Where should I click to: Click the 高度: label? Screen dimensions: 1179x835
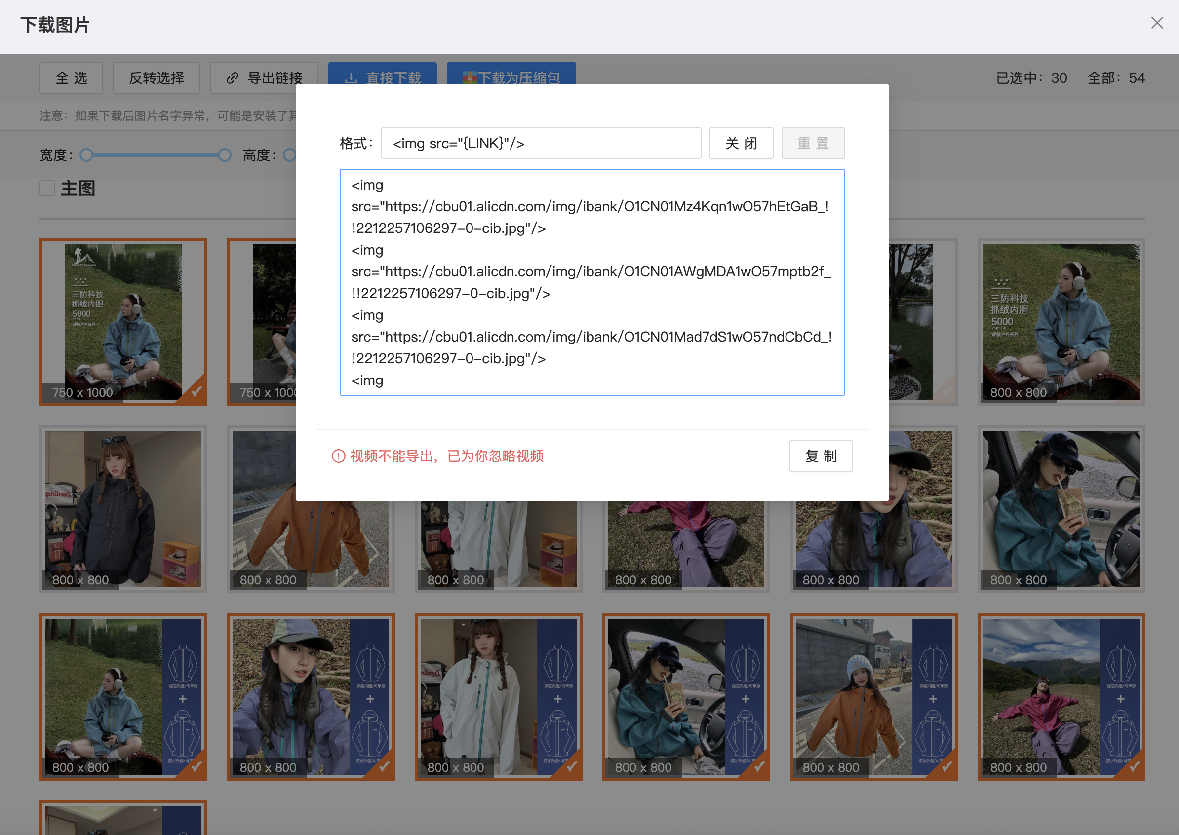(x=259, y=155)
